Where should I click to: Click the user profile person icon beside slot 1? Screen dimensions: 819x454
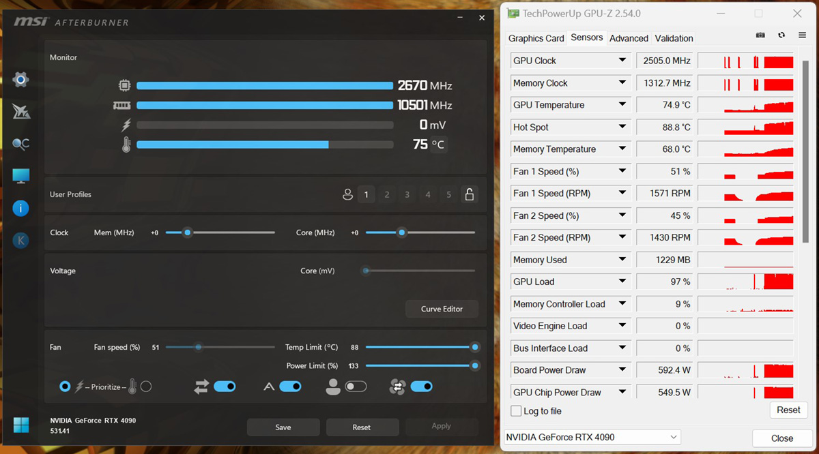[347, 194]
